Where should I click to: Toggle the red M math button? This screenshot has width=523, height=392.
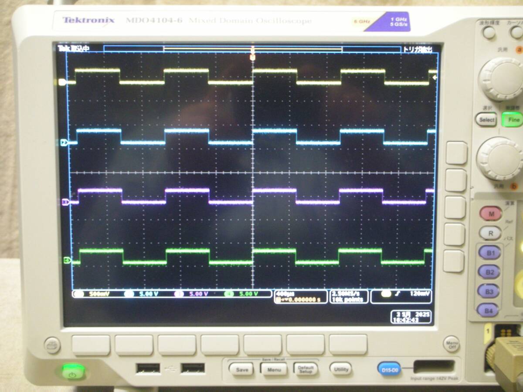[x=491, y=214]
